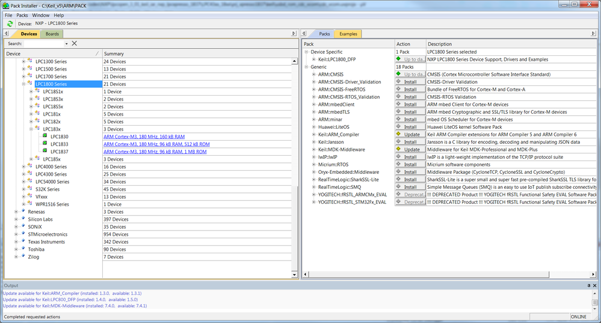Switch to the Boards tab

coord(52,34)
